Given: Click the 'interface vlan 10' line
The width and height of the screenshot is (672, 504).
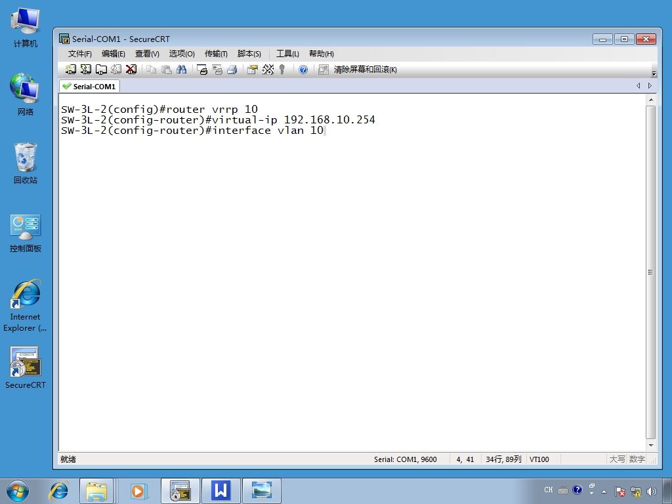Looking at the screenshot, I should coord(192,131).
